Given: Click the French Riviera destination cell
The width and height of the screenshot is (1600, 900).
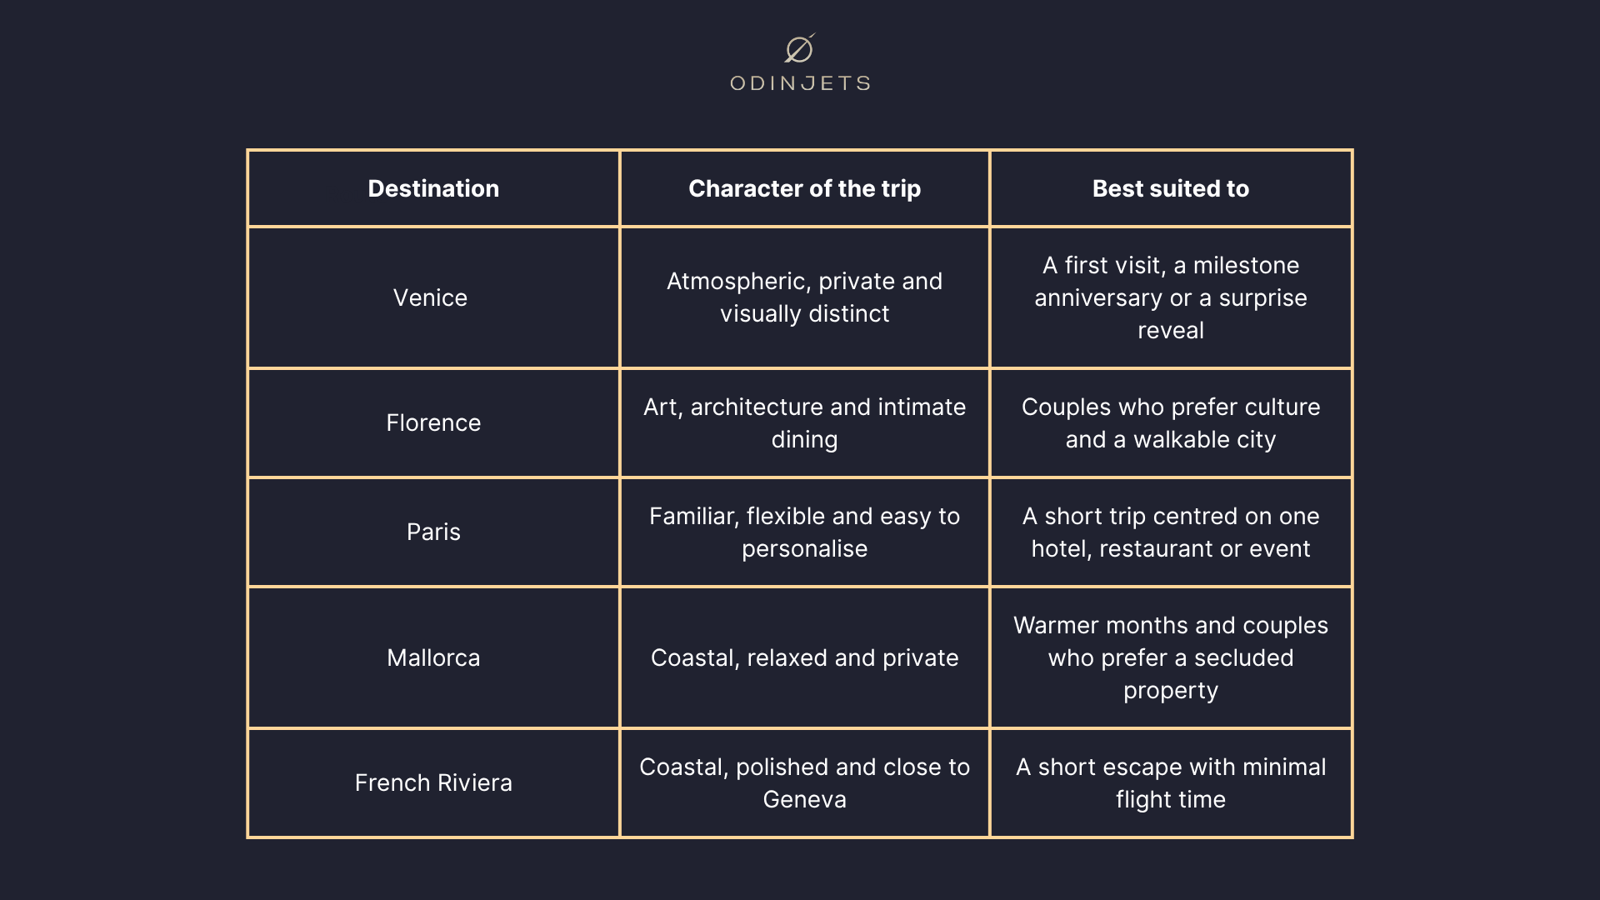Looking at the screenshot, I should click(x=433, y=782).
